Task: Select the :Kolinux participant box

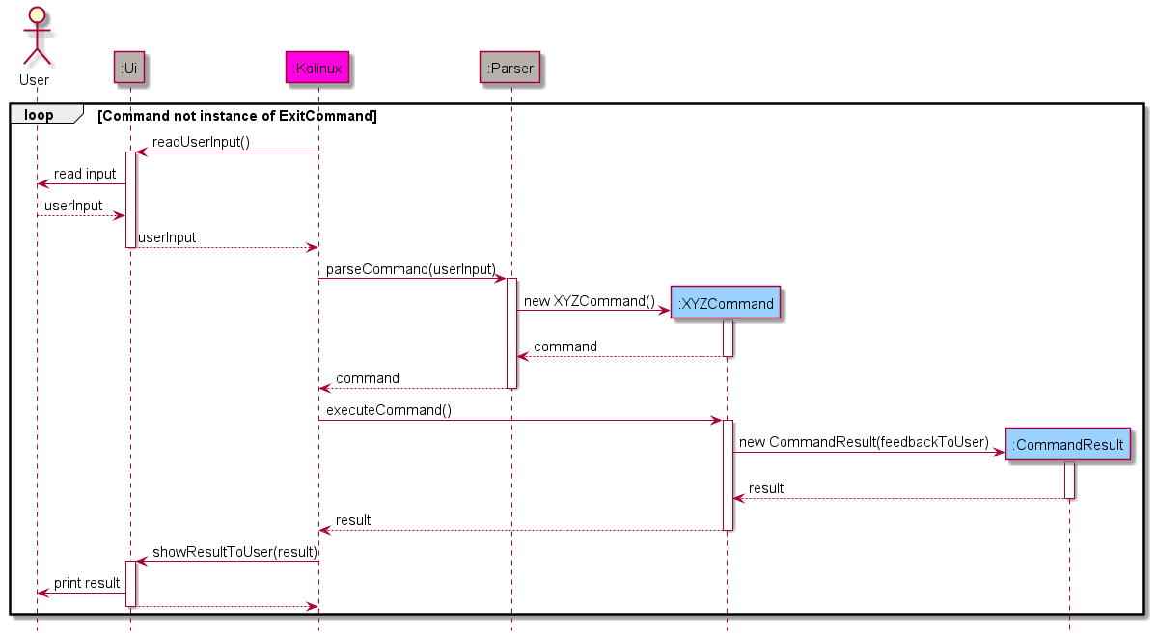Action: pos(317,68)
